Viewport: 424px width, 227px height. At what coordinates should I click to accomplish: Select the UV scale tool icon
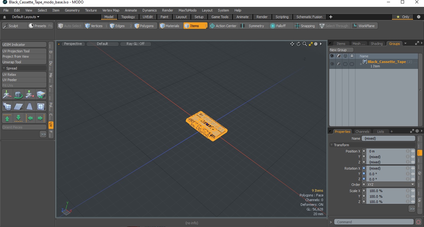click(x=30, y=94)
